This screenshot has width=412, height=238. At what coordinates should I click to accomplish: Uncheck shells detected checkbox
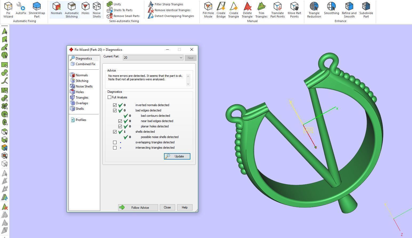point(115,132)
